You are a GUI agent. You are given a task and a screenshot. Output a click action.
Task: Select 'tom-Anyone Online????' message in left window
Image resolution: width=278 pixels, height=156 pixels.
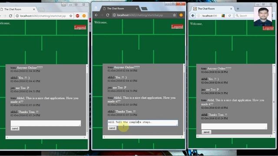tap(26, 68)
